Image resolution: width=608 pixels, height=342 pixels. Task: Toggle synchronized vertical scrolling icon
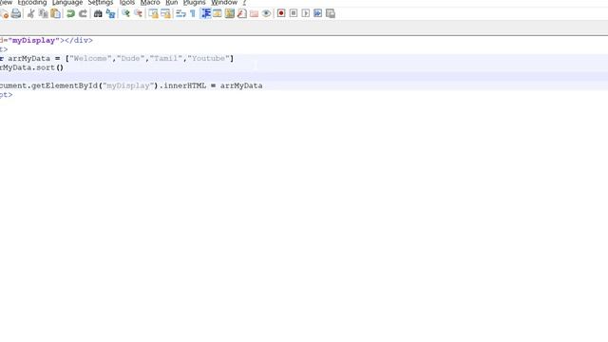[154, 13]
